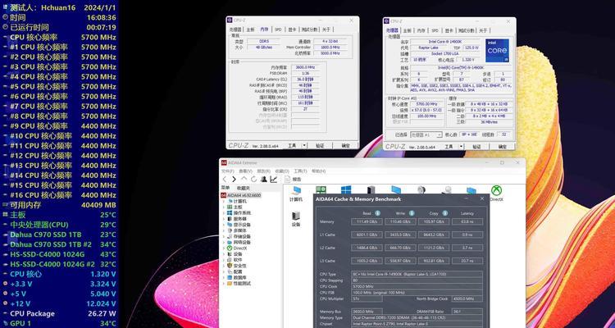The width and height of the screenshot is (615, 328).
Task: Open 处理器 tab in left CPU-Z window
Action: pyautogui.click(x=235, y=30)
